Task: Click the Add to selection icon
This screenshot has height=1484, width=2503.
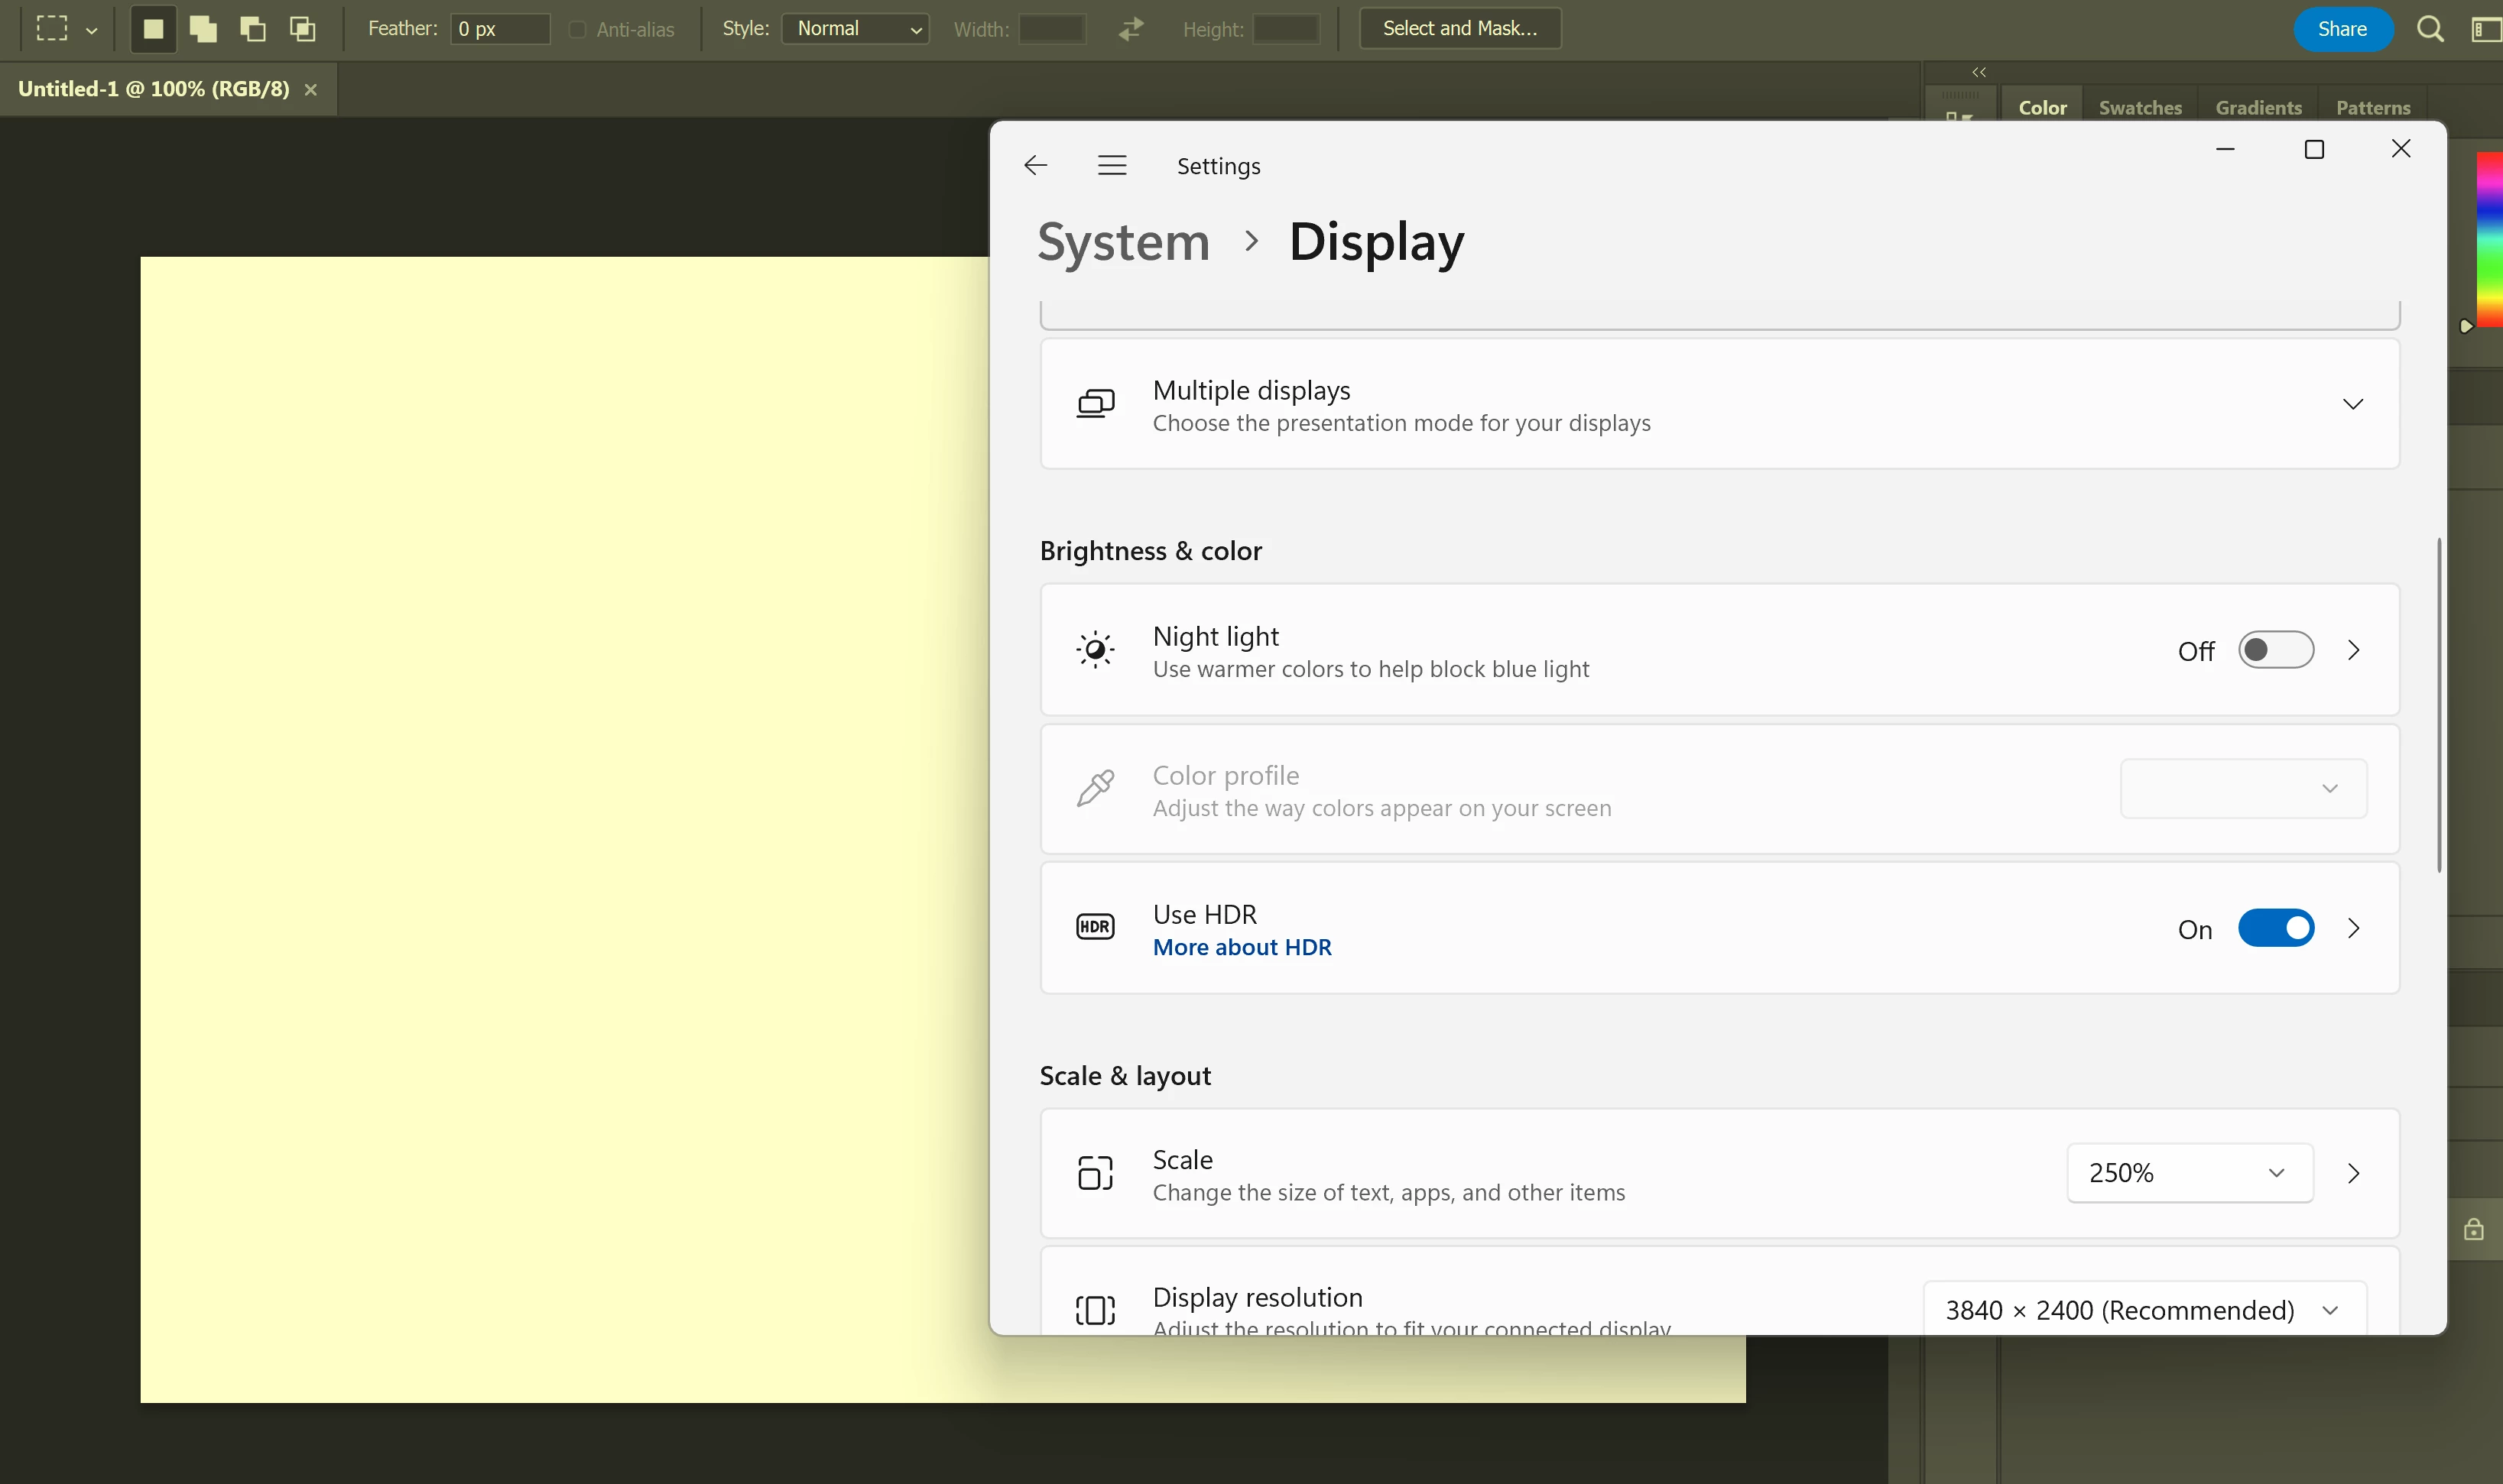Action: tap(203, 29)
